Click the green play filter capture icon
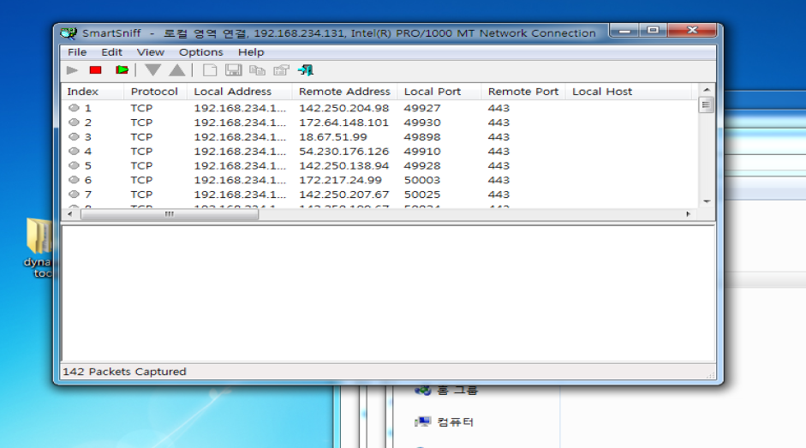This screenshot has width=806, height=448. [x=122, y=70]
